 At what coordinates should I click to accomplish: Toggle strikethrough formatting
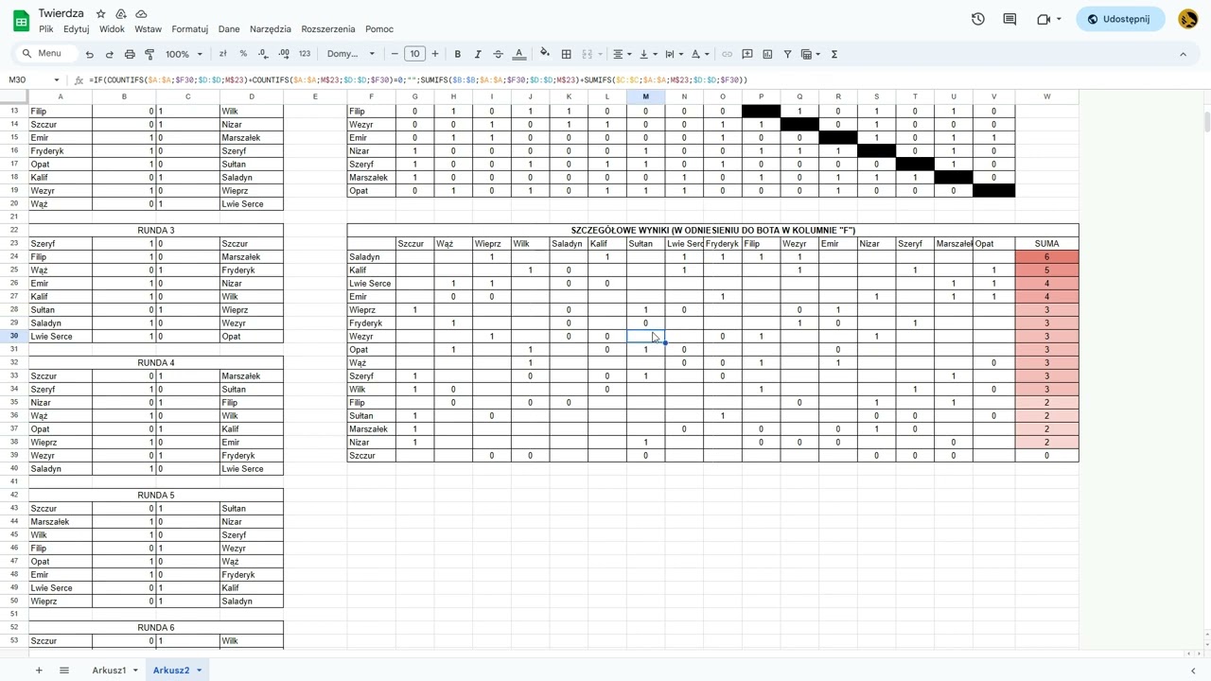pyautogui.click(x=498, y=54)
